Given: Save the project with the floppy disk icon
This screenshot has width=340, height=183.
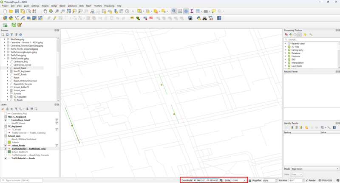Looking at the screenshot, I should coord(17,11).
